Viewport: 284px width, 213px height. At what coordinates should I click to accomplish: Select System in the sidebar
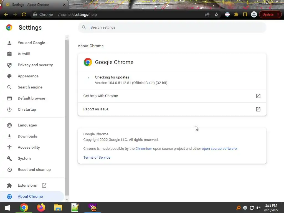pos(24,158)
